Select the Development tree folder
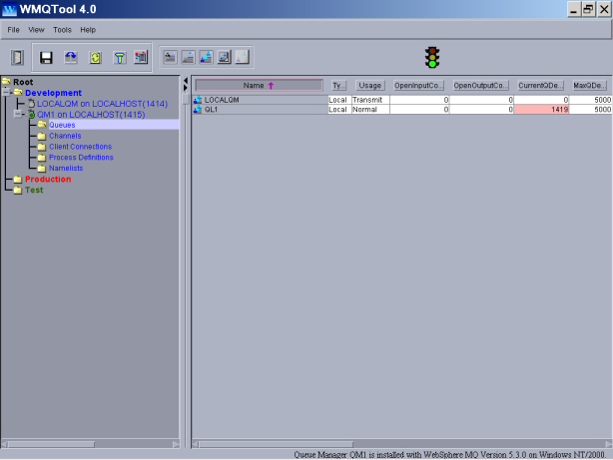Screen dimensions: 613x460 click(53, 93)
